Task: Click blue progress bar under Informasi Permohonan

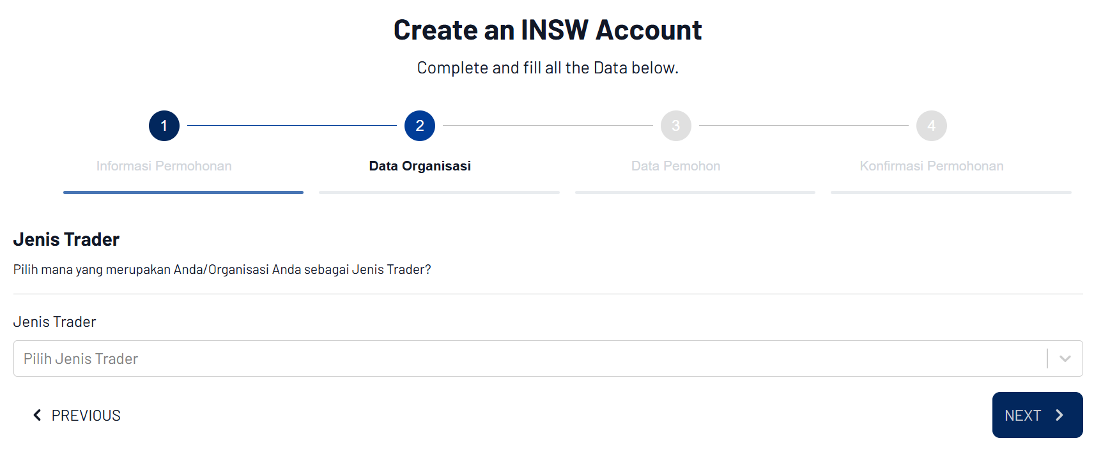Action: [x=183, y=192]
